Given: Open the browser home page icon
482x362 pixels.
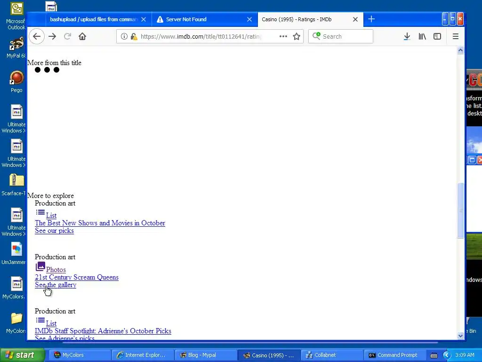Looking at the screenshot, I should coord(82,36).
